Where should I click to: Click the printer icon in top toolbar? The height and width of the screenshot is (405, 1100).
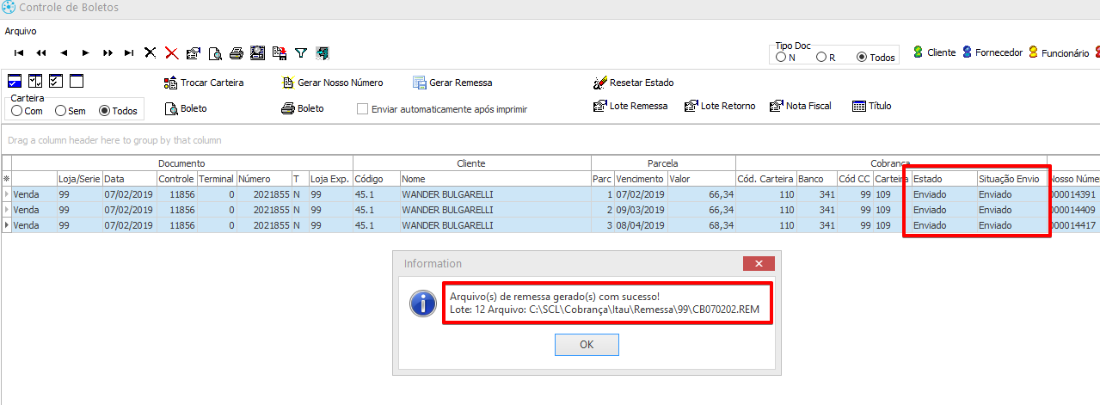click(x=237, y=53)
